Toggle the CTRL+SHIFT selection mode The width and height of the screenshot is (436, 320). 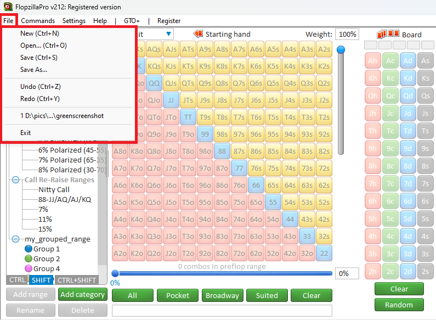coord(77,280)
